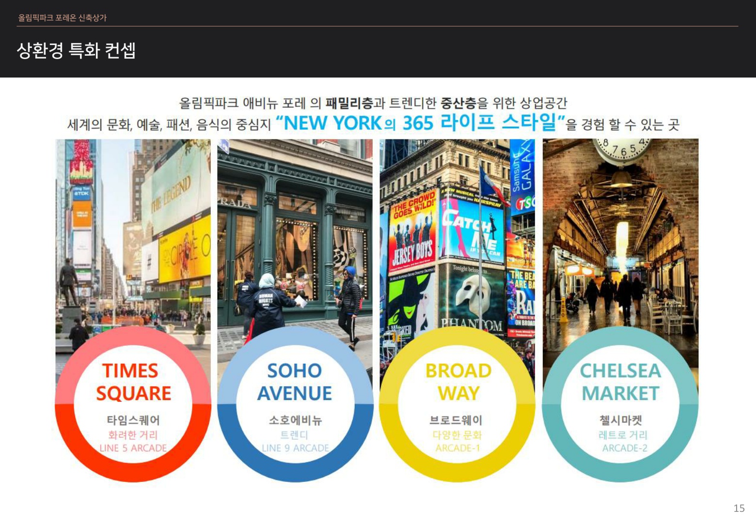
Task: Click the subtitle line starting 올림픽파크 애비뉴 포레
Action: click(373, 103)
